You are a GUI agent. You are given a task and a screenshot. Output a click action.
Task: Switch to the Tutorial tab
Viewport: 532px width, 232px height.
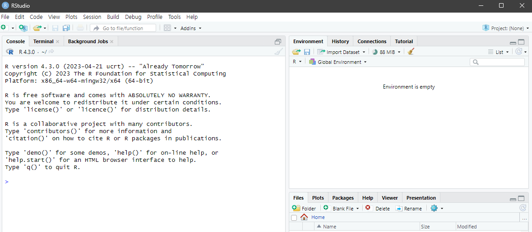(404, 41)
